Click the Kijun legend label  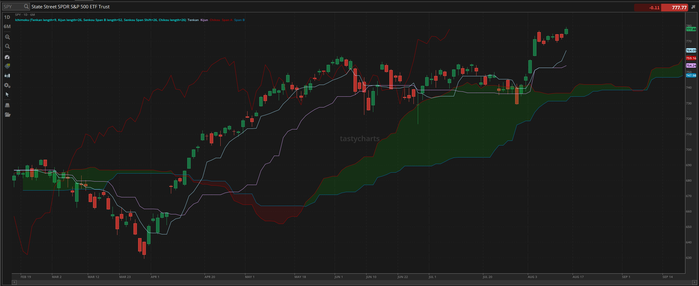click(x=204, y=20)
